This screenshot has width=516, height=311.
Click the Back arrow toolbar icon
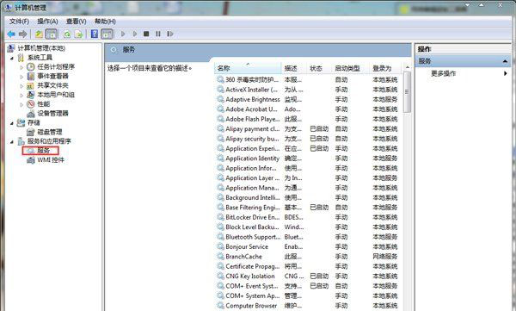pyautogui.click(x=11, y=34)
